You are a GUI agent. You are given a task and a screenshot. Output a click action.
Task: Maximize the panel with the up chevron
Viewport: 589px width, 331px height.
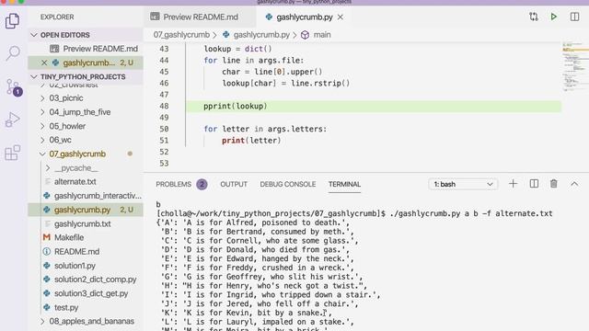574,184
